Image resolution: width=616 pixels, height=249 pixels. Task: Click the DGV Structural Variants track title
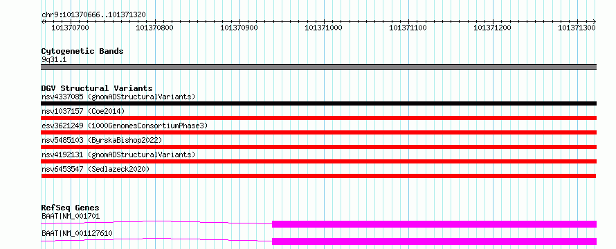coord(97,88)
